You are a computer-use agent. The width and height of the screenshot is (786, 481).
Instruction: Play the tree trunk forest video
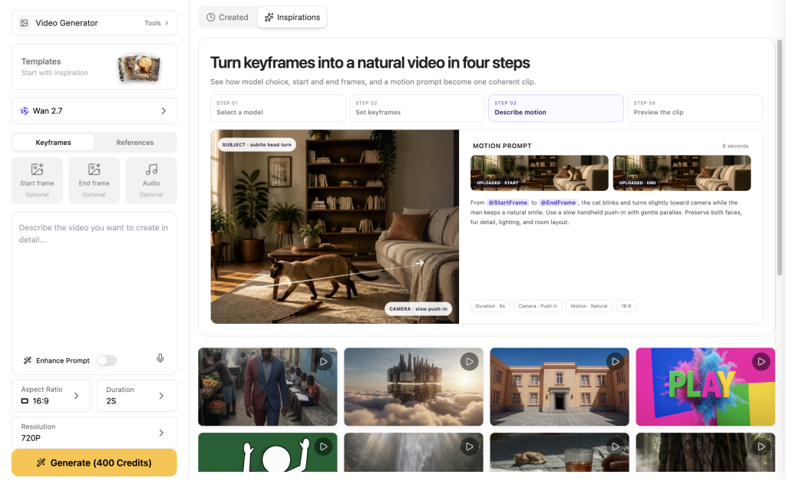point(761,446)
